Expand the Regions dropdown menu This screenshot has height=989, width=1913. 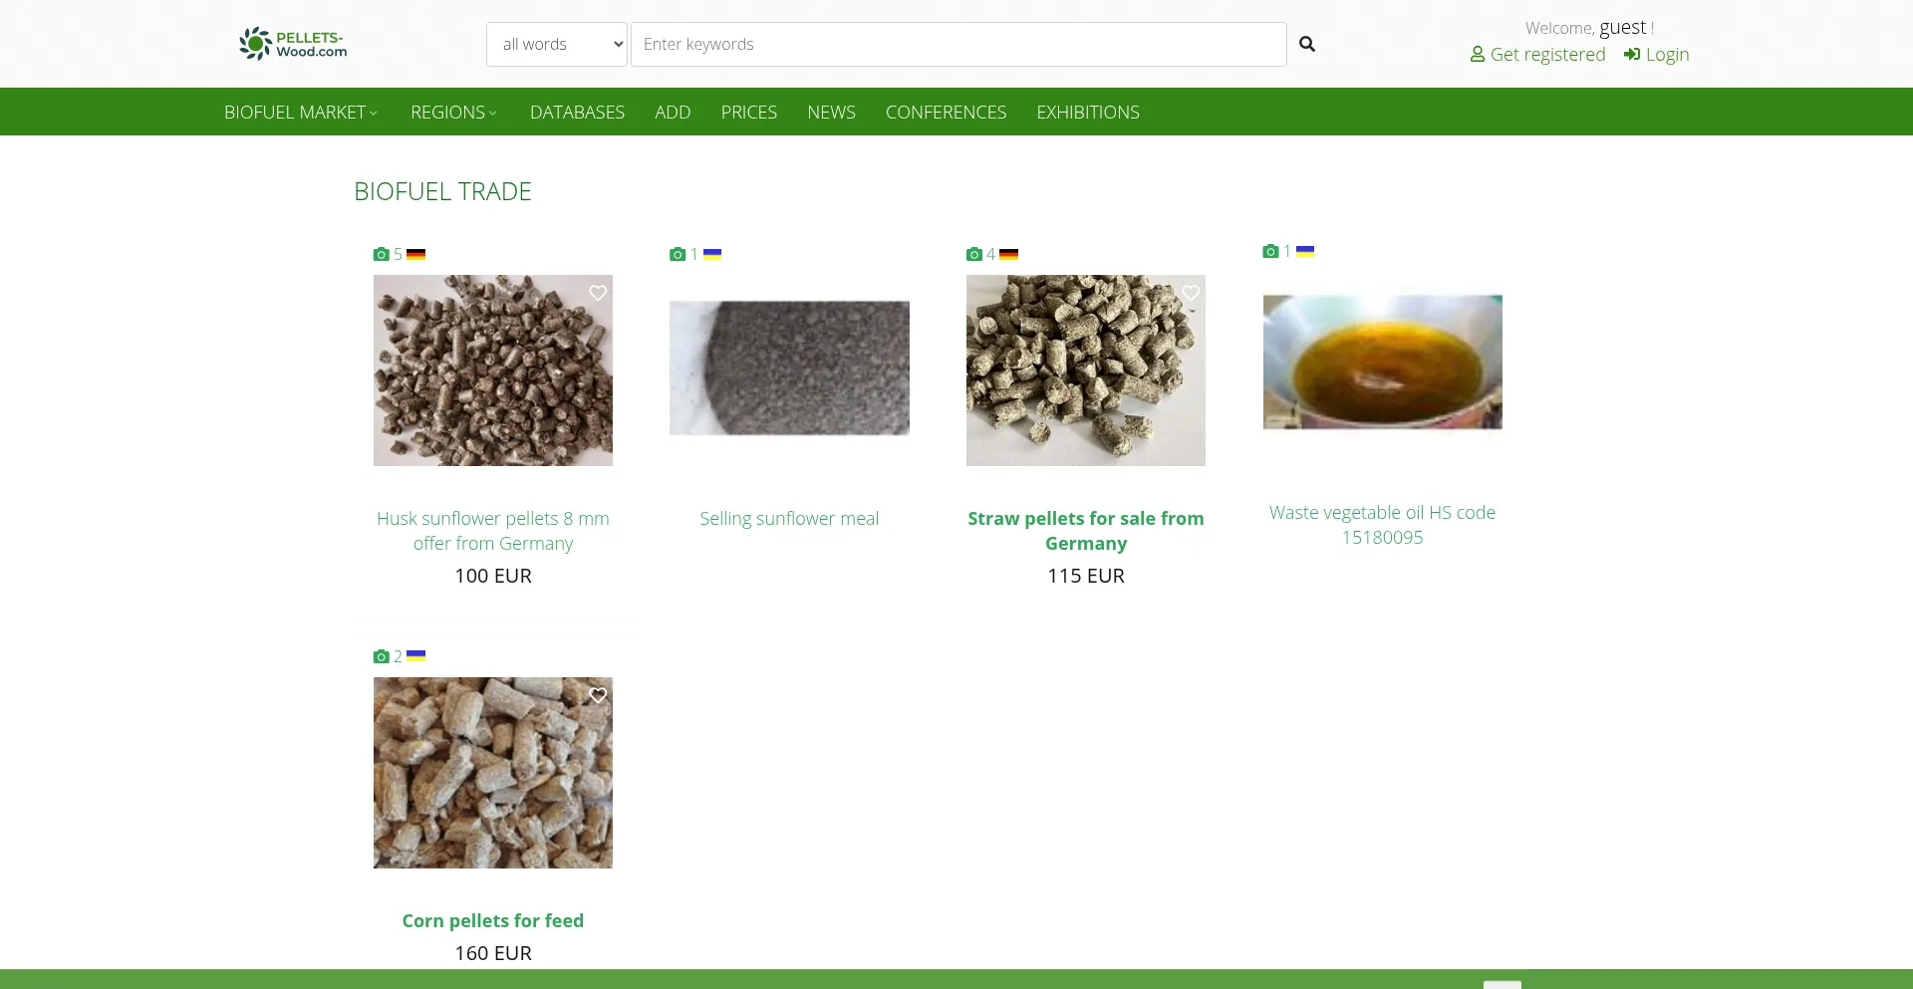[453, 113]
